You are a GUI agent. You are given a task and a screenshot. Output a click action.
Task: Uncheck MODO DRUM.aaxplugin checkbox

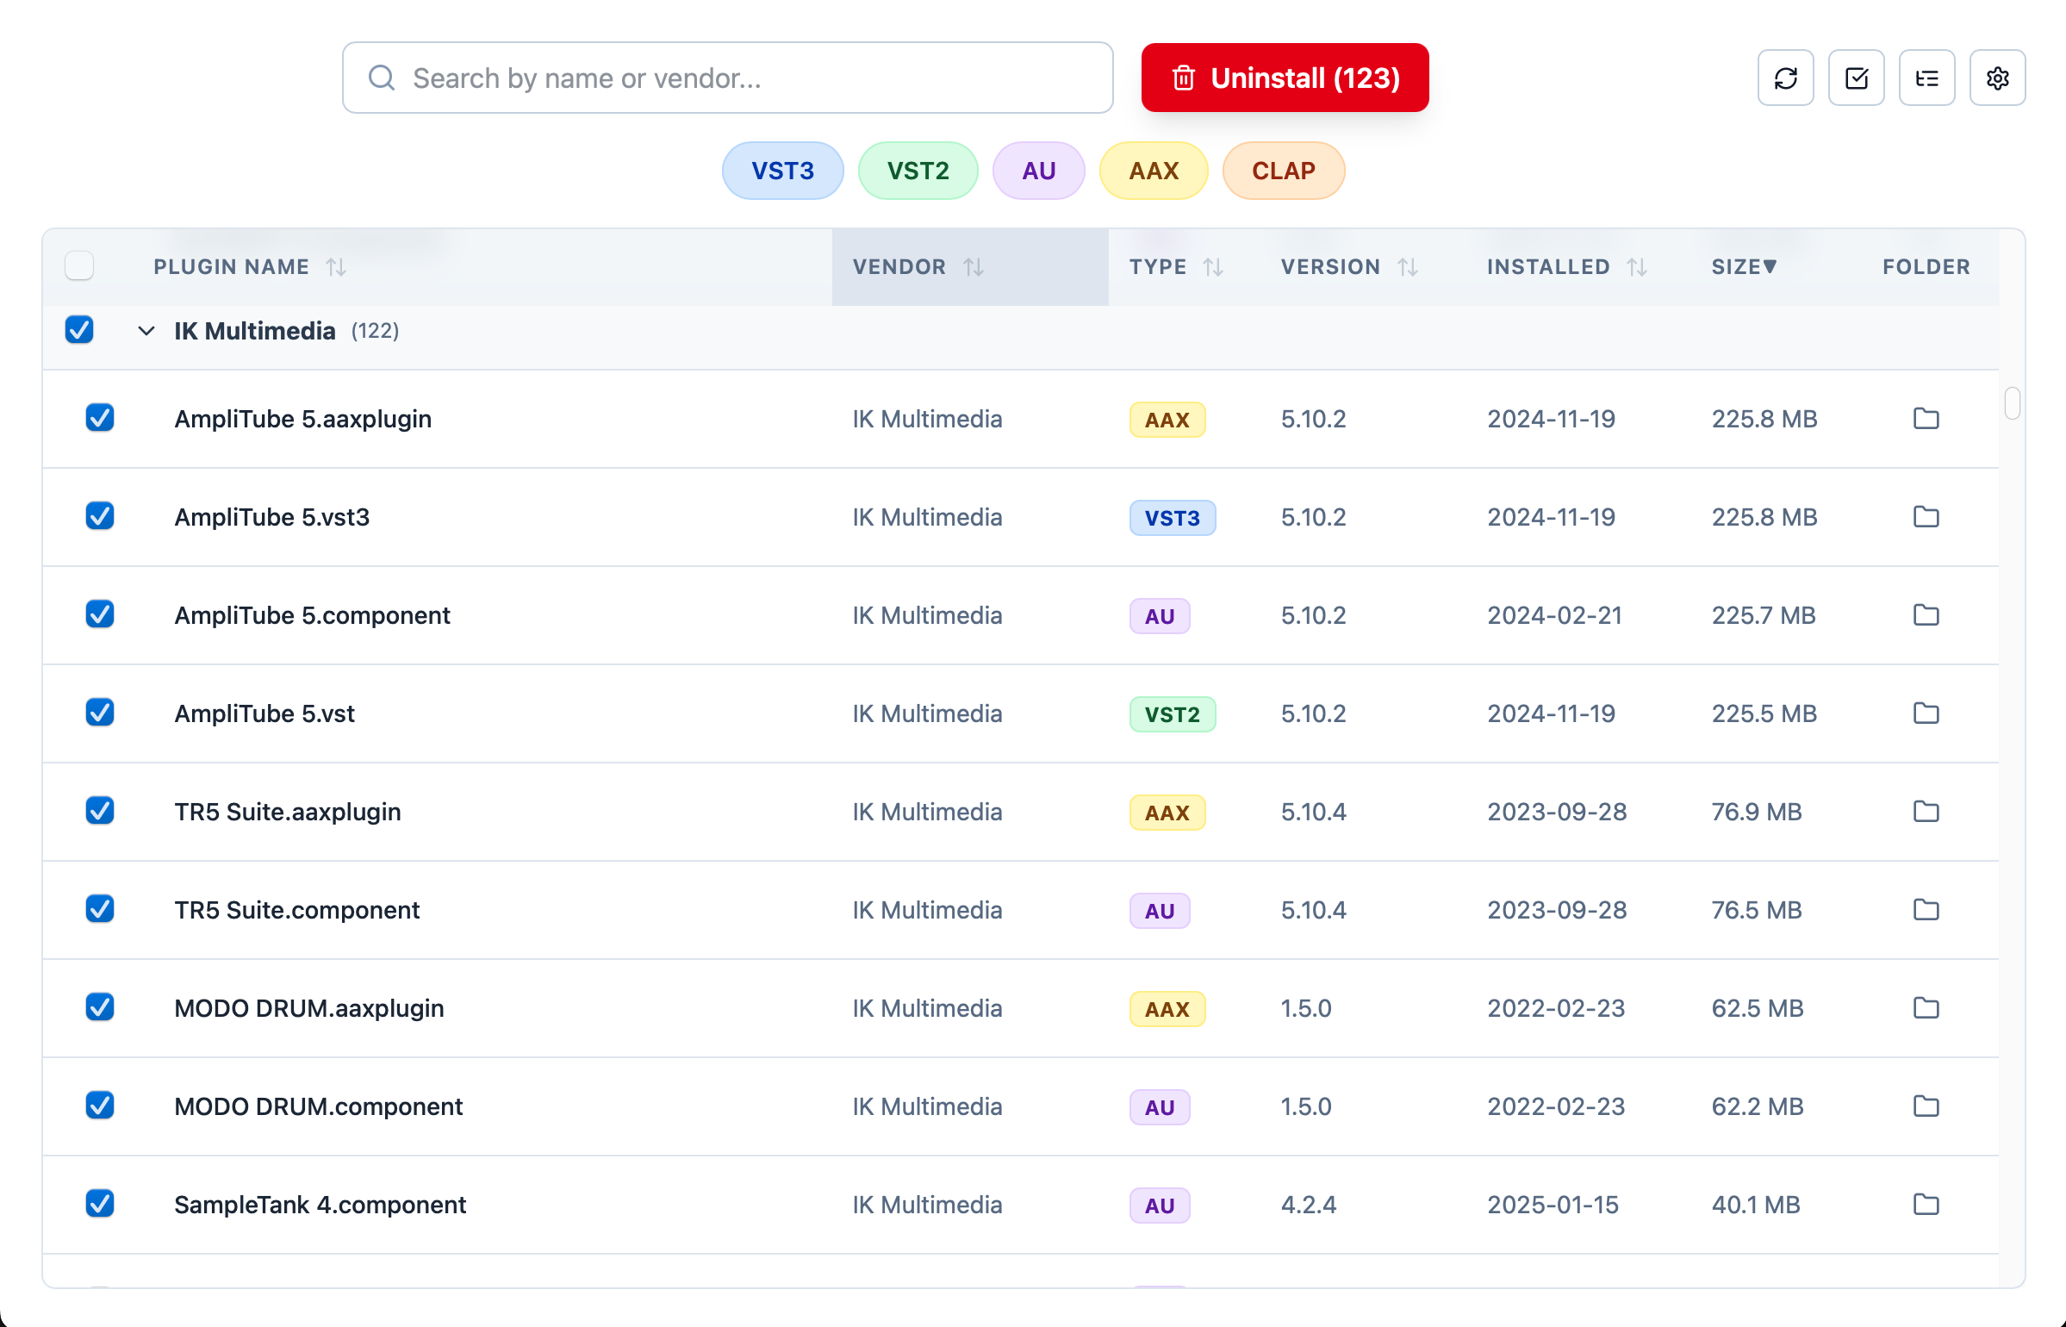click(100, 1006)
